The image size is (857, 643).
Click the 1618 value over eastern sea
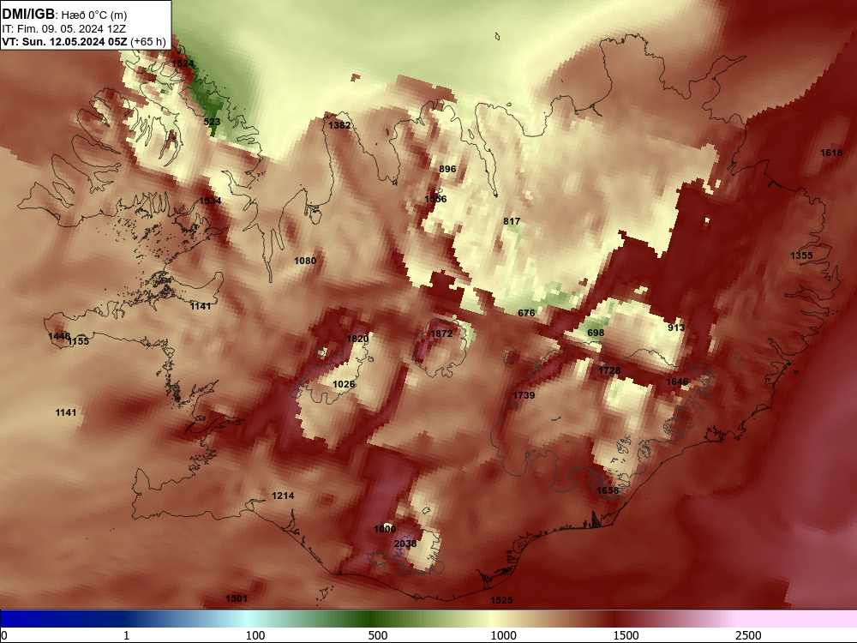(x=831, y=153)
